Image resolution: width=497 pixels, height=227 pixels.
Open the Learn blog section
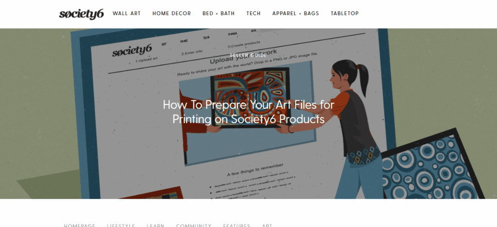[x=155, y=226]
